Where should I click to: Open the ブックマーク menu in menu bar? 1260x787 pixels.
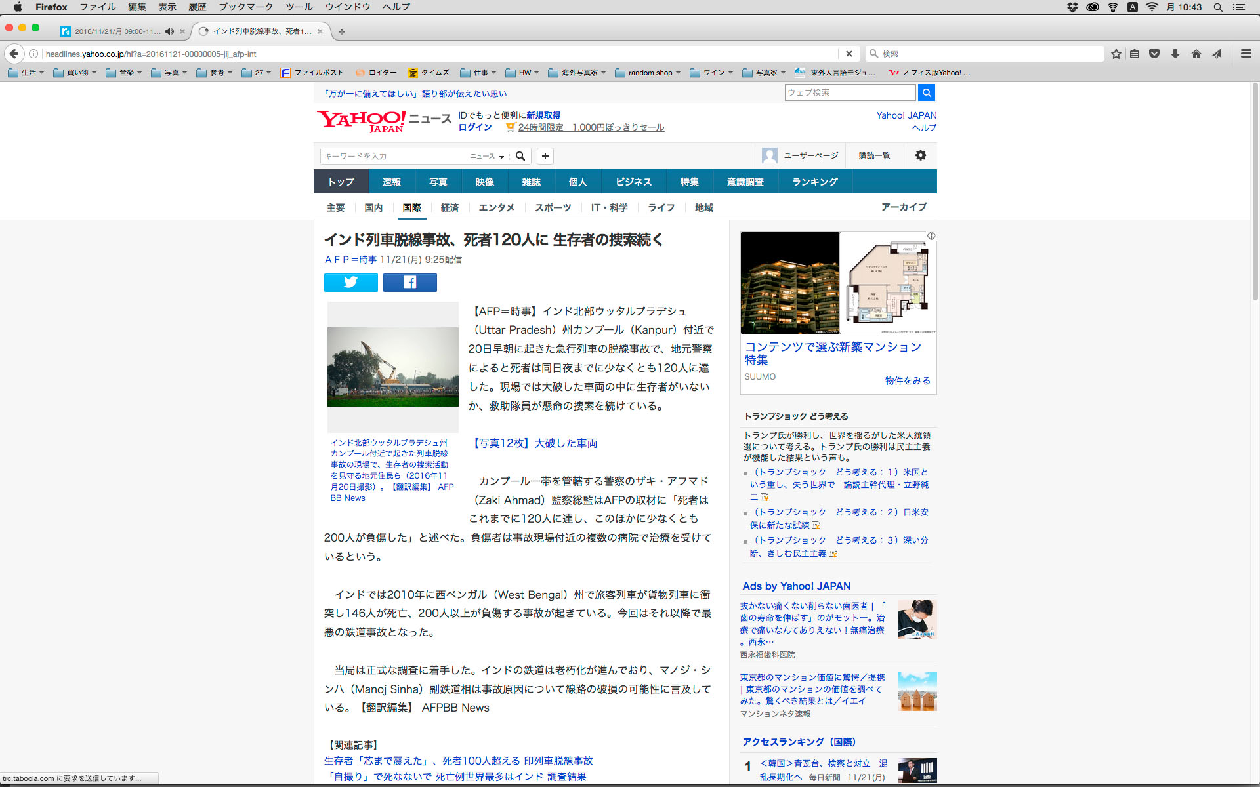click(245, 7)
